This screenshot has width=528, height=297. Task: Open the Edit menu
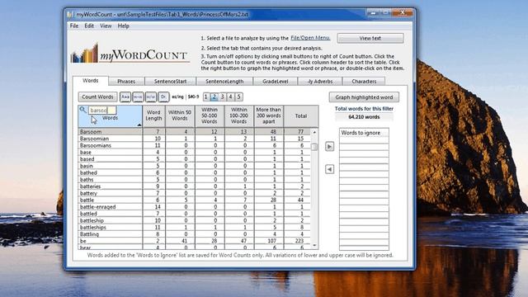[x=89, y=26]
